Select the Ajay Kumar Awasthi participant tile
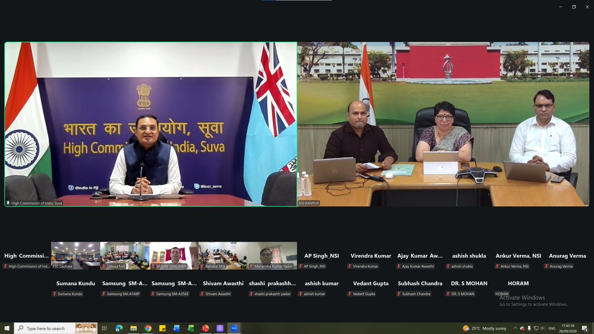 point(420,256)
